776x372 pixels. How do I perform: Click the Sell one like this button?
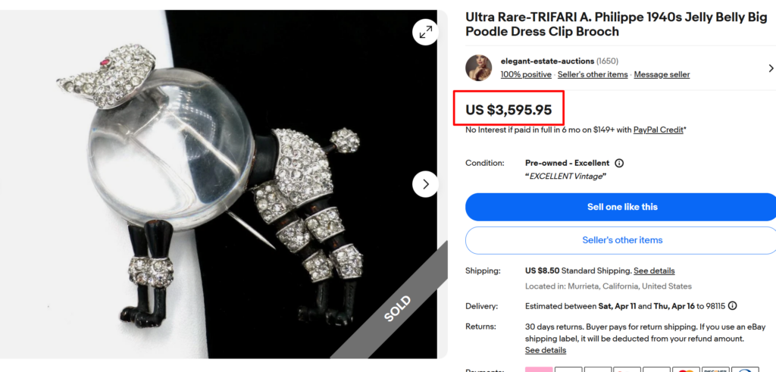621,207
